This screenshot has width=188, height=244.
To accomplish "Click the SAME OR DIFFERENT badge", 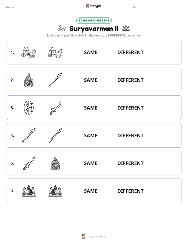I will [94, 21].
